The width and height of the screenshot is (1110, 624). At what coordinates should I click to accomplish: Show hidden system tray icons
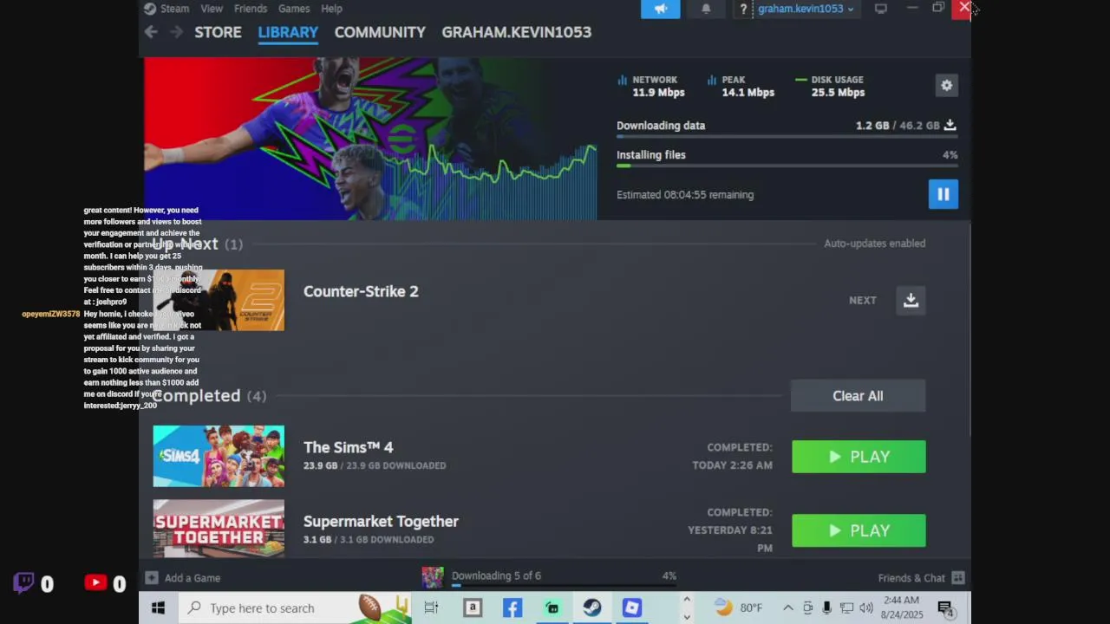(787, 608)
